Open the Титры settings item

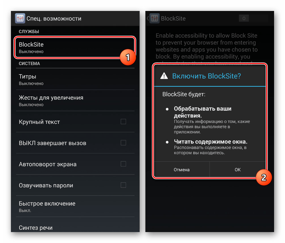click(x=68, y=79)
